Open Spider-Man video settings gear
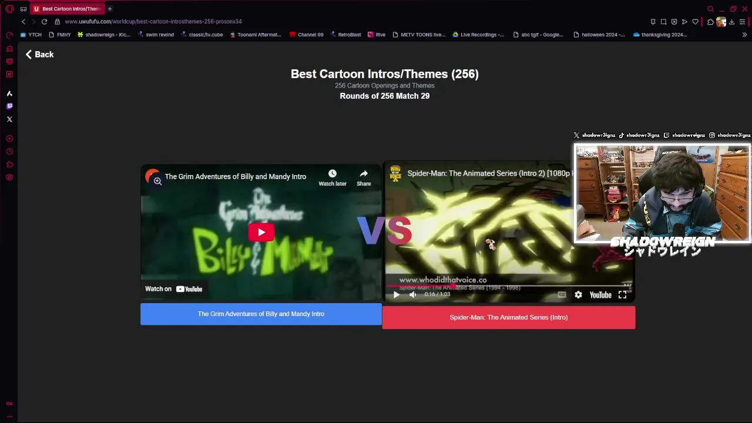 point(578,295)
